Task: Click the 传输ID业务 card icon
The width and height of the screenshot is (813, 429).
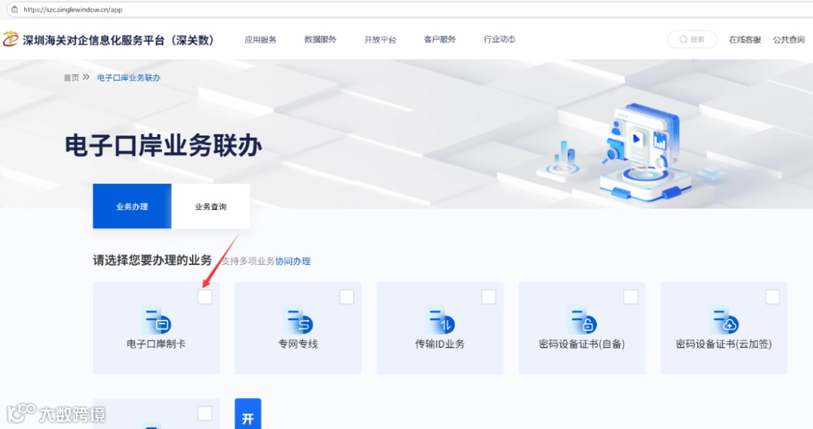Action: coord(440,320)
